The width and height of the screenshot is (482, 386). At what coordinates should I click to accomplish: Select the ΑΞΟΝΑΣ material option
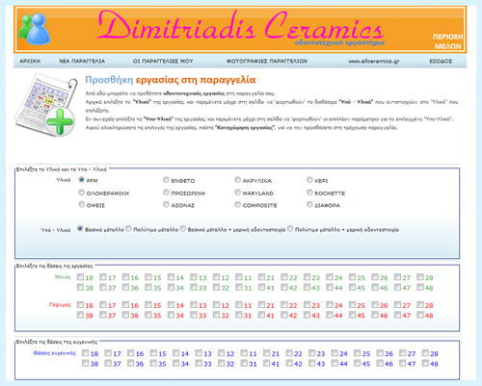point(166,204)
